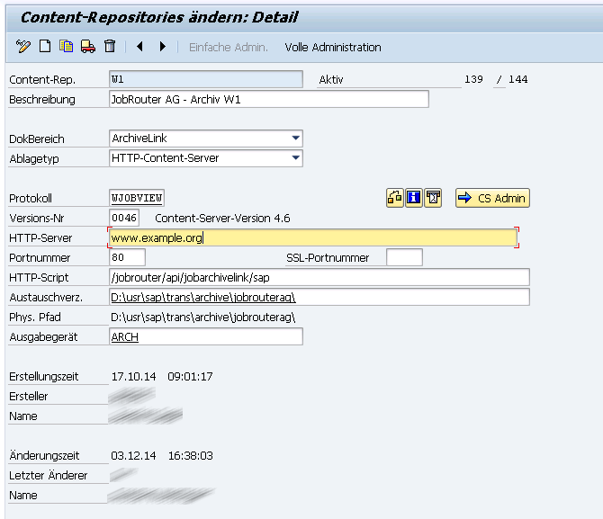This screenshot has height=519, width=603.
Task: Expand the Ablagetyp dropdown list
Action: 295,158
